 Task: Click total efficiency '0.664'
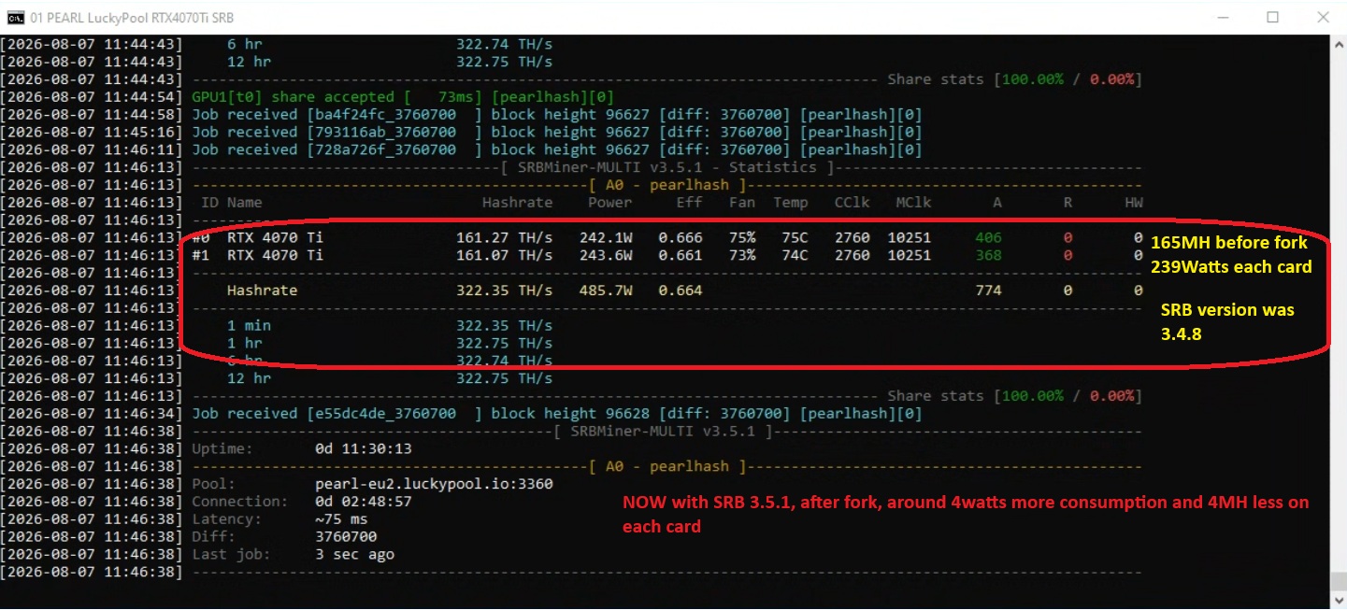pyautogui.click(x=680, y=291)
